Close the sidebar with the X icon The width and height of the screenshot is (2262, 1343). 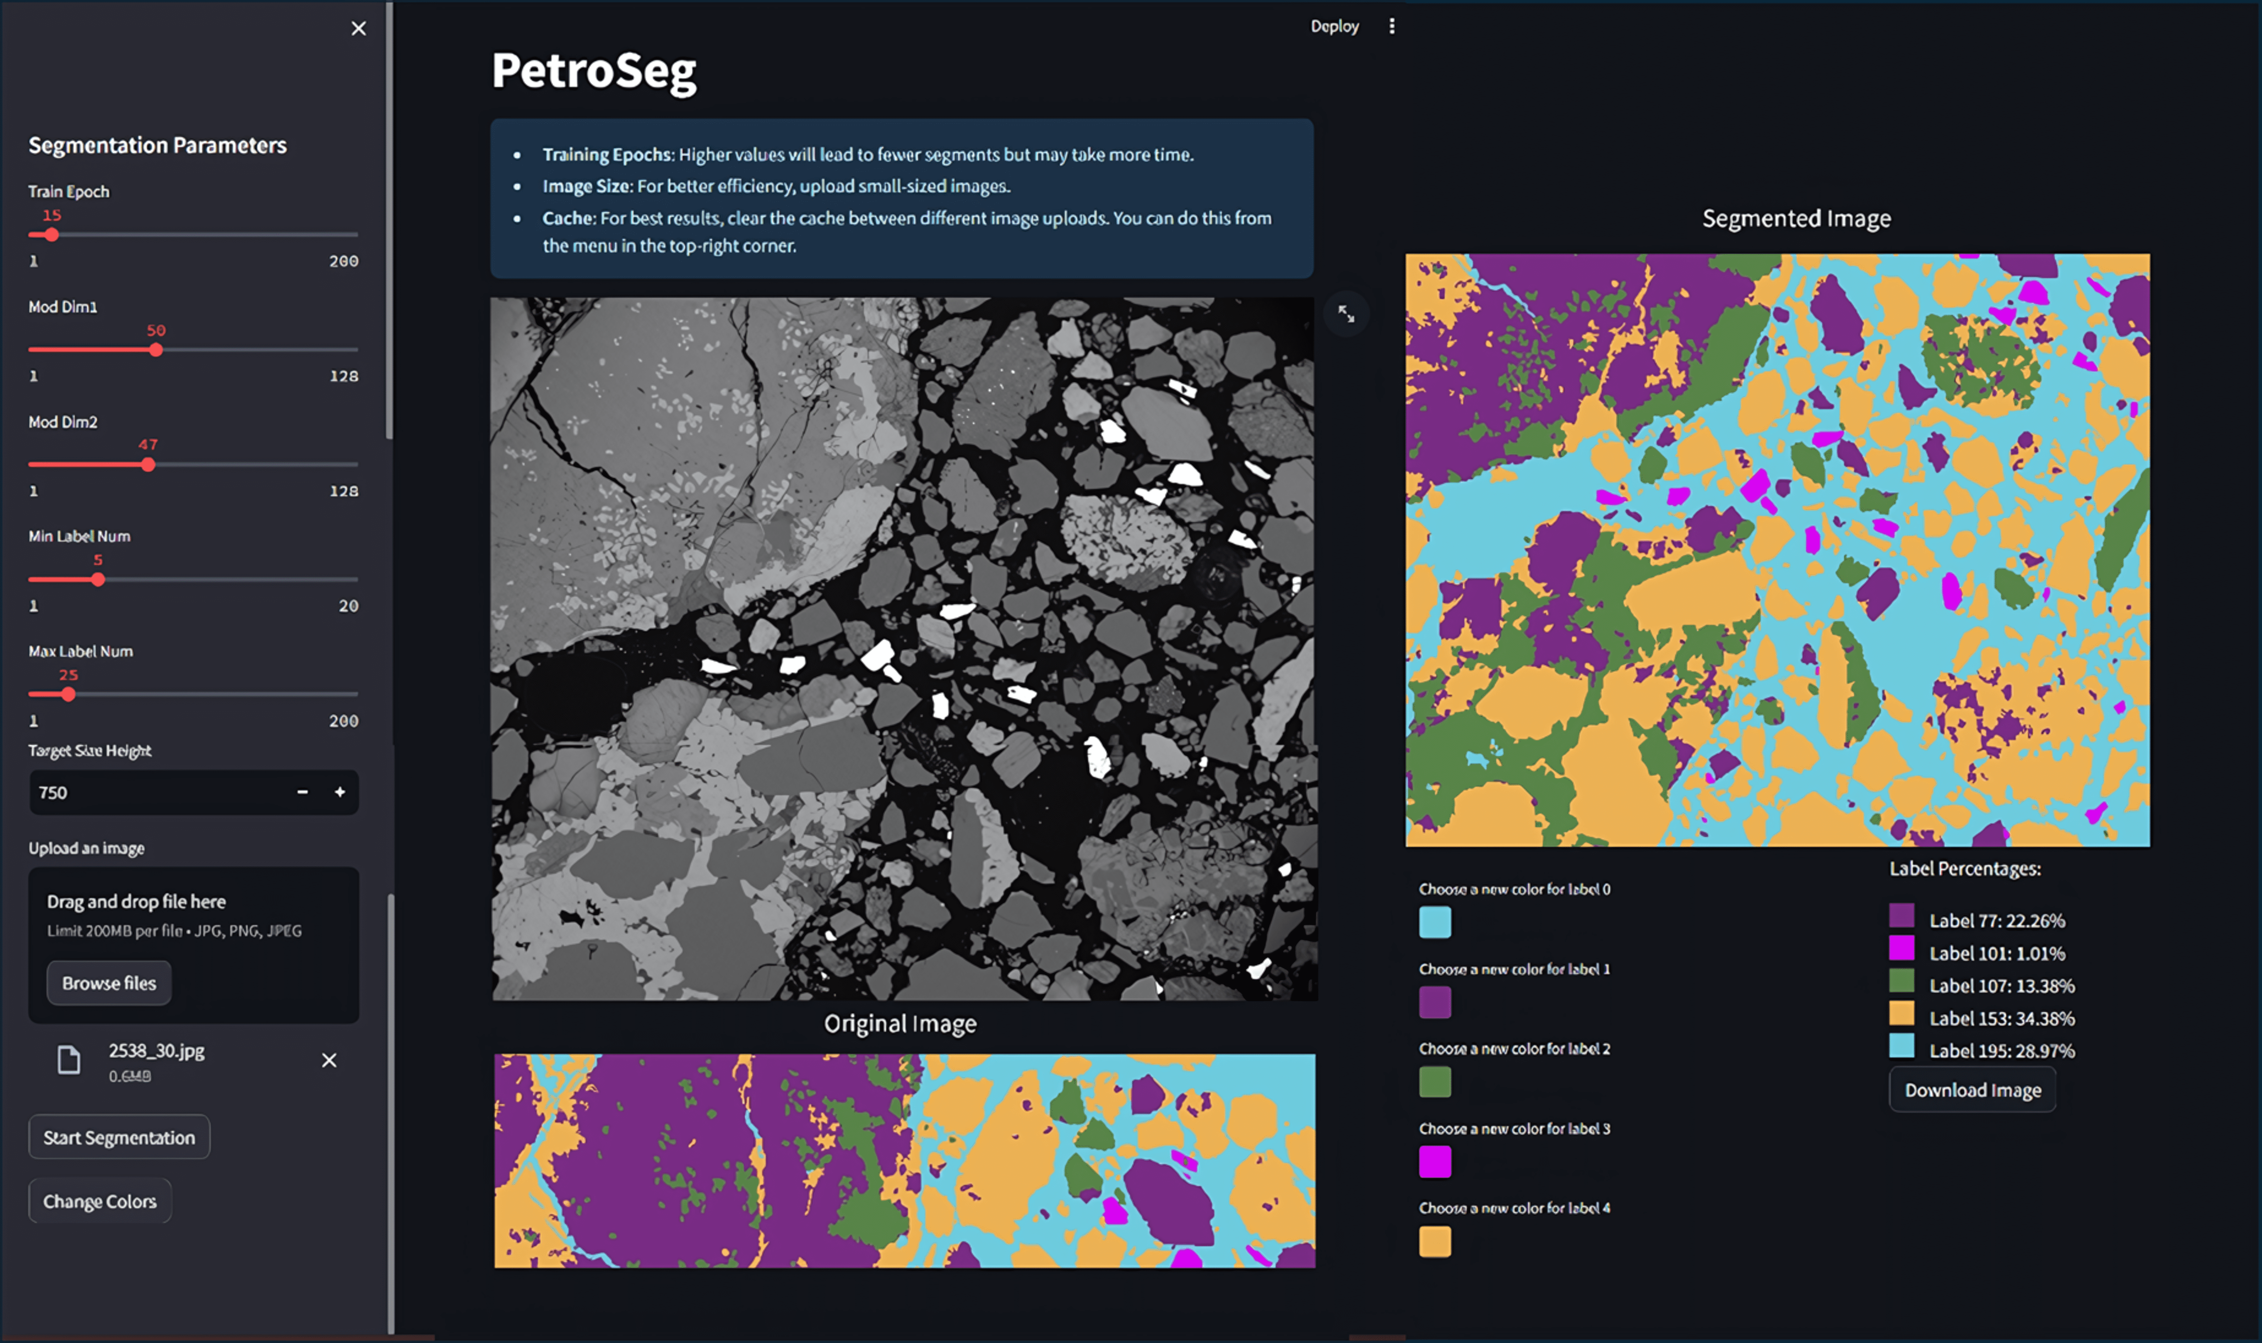coord(358,28)
